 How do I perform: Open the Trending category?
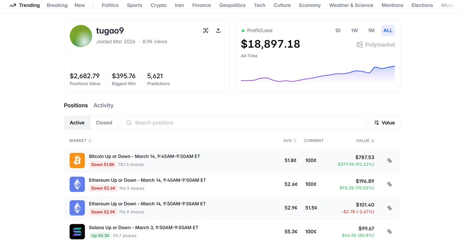tap(25, 5)
